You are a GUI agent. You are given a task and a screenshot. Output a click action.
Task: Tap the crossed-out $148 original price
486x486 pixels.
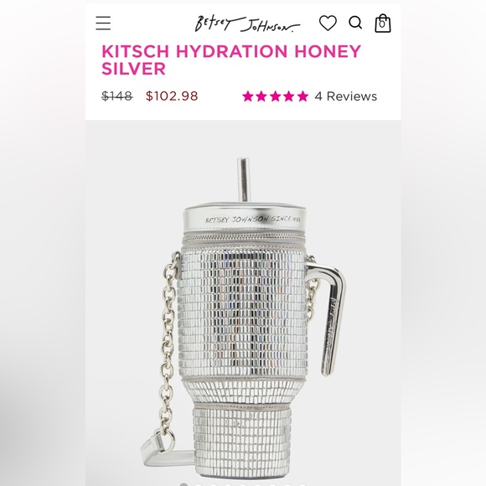pyautogui.click(x=117, y=96)
